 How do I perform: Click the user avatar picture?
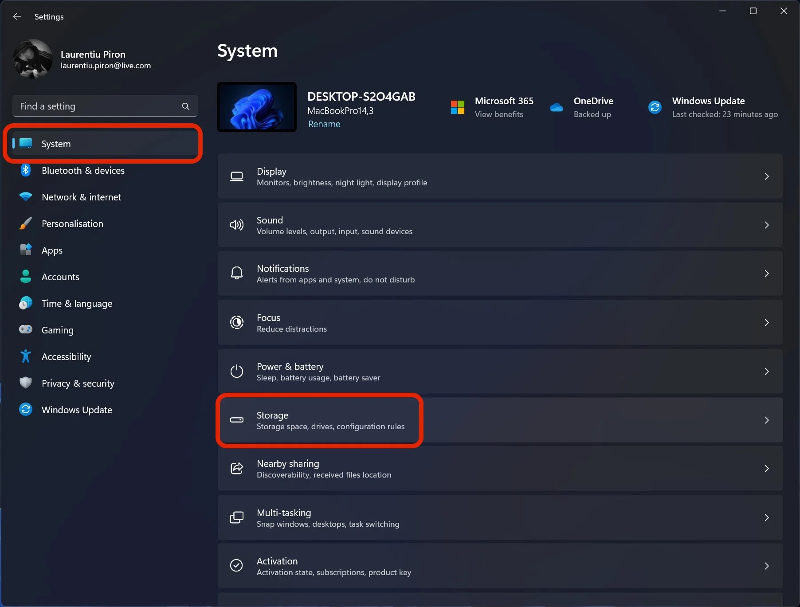[x=33, y=59]
